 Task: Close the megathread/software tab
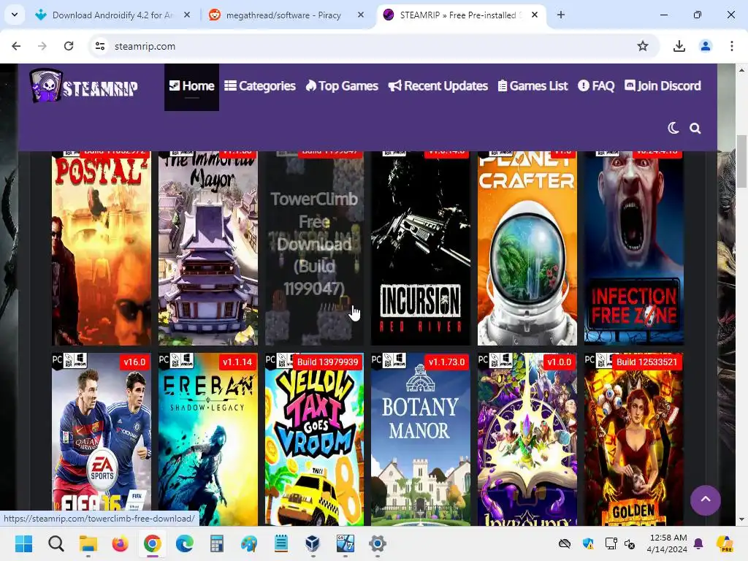(361, 15)
